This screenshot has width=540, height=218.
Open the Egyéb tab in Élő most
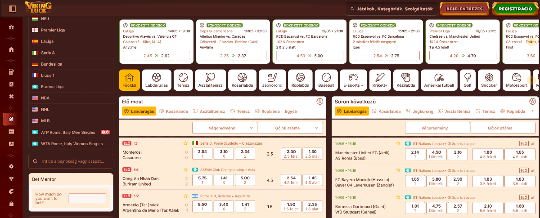(x=291, y=111)
